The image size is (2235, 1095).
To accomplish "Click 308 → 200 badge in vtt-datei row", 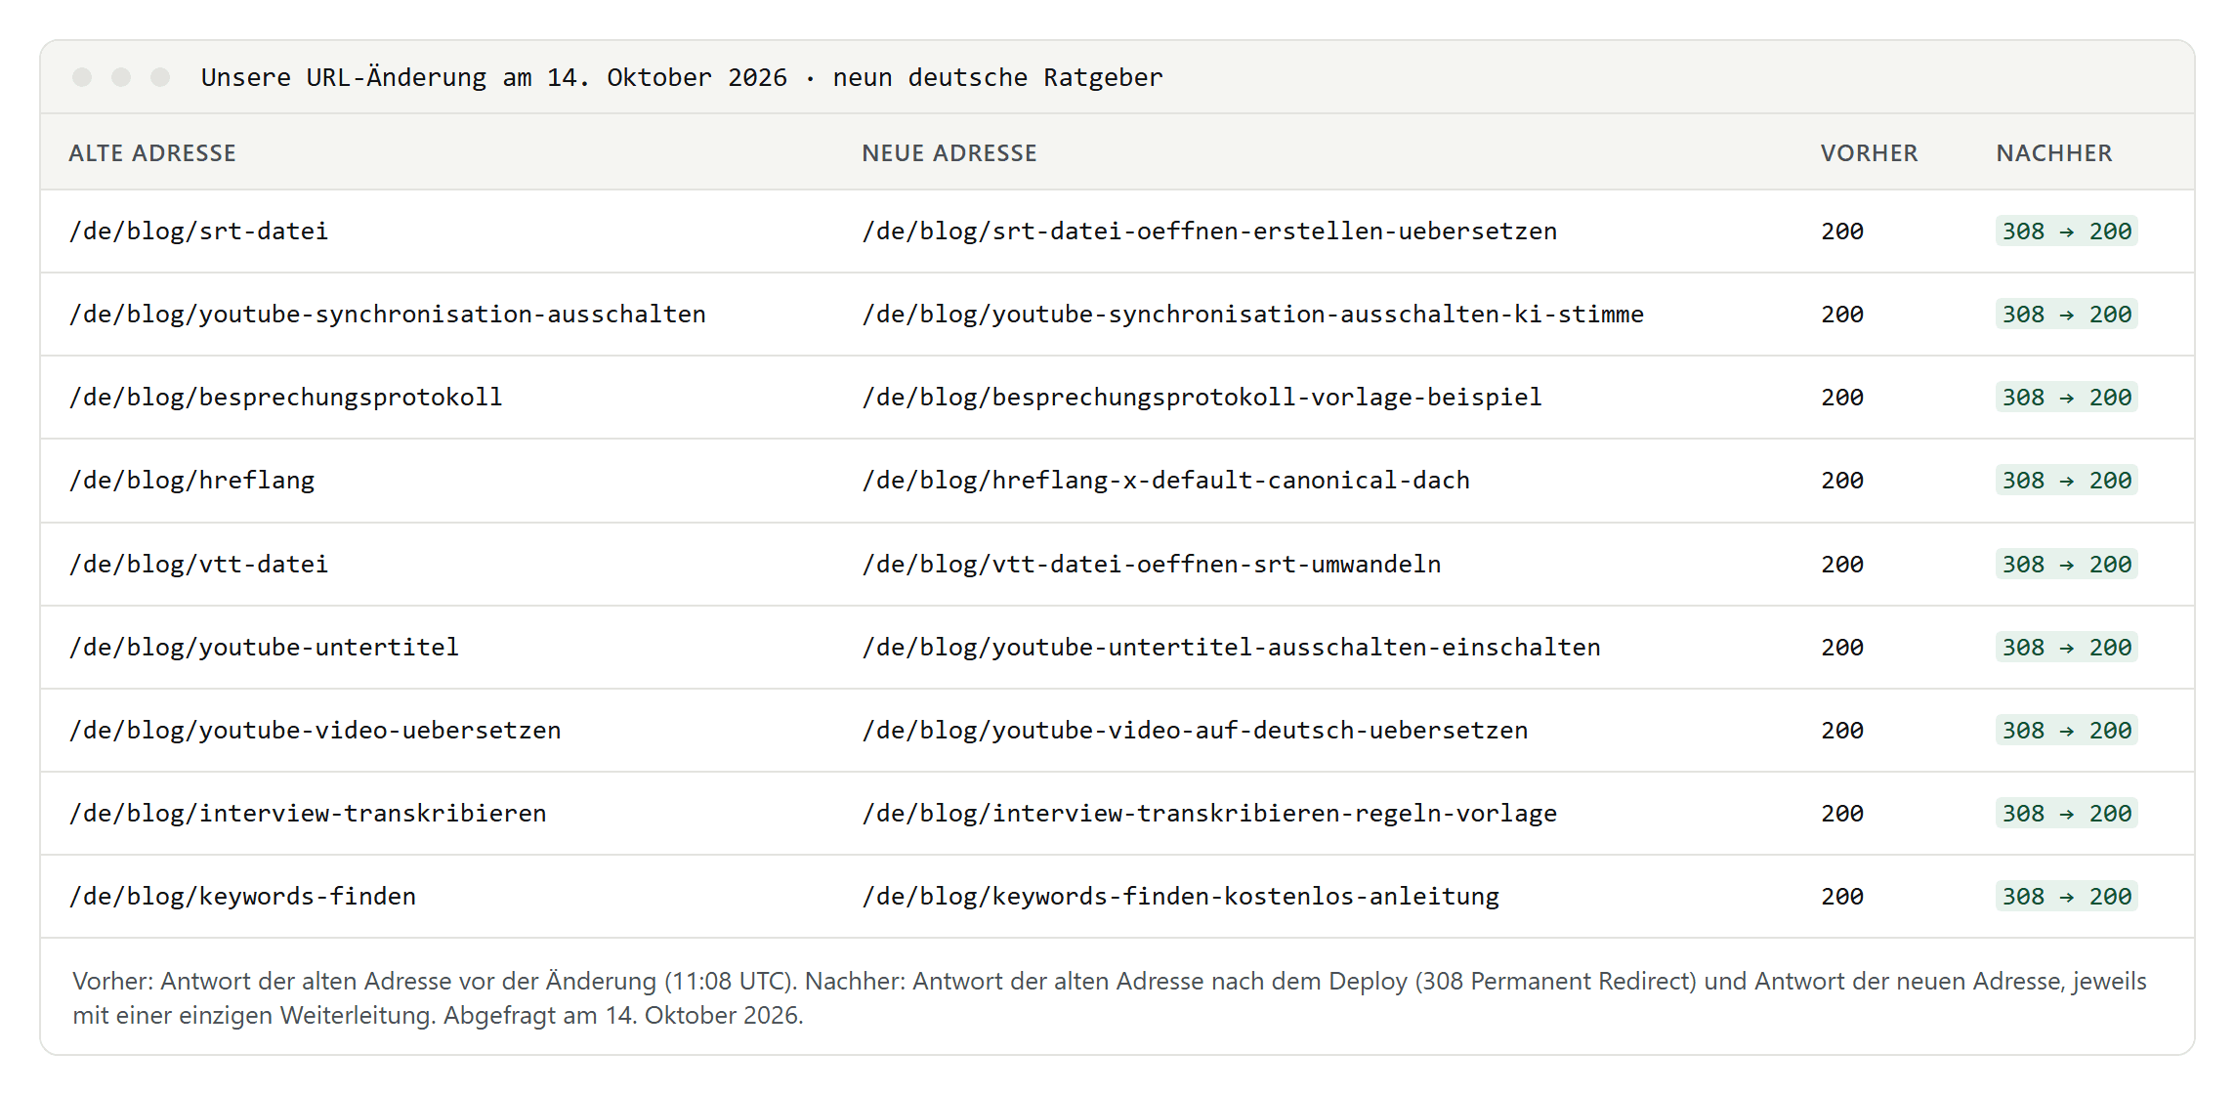I will click(2067, 565).
